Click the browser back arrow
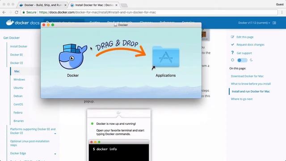 4,12
